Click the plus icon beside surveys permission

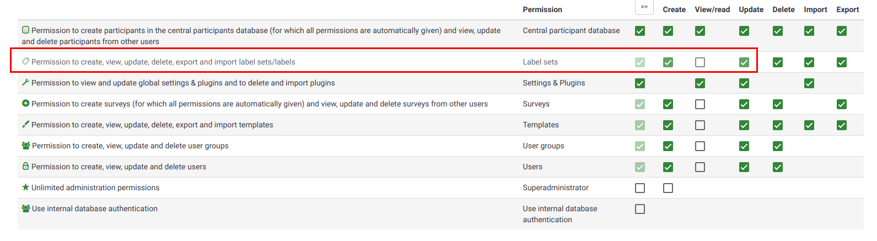coord(25,104)
